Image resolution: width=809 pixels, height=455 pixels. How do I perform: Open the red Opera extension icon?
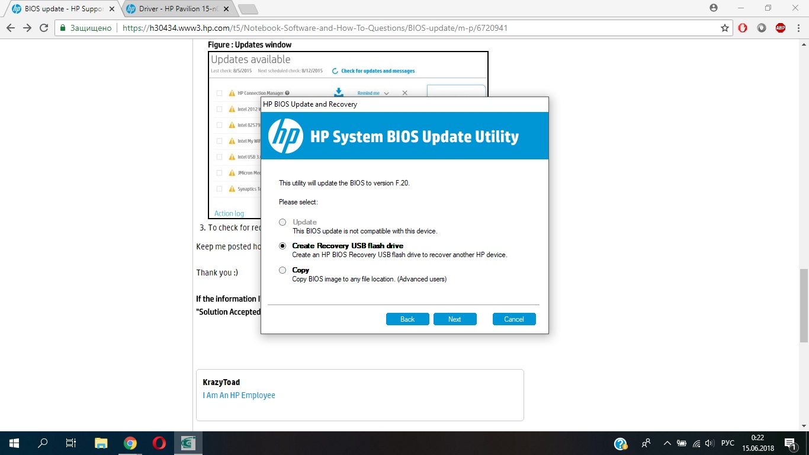743,28
